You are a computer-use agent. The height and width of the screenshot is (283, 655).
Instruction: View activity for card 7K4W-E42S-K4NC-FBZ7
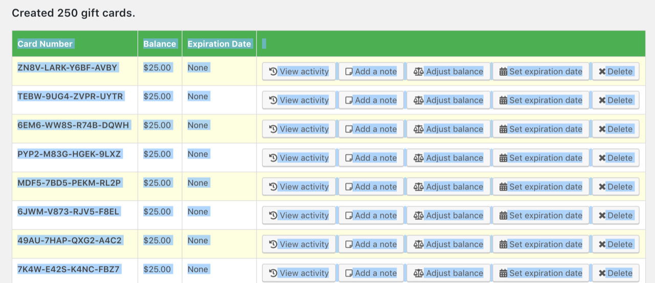coord(299,273)
